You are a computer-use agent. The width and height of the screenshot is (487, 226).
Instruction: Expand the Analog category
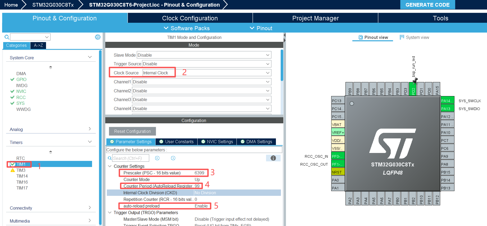[90, 129]
